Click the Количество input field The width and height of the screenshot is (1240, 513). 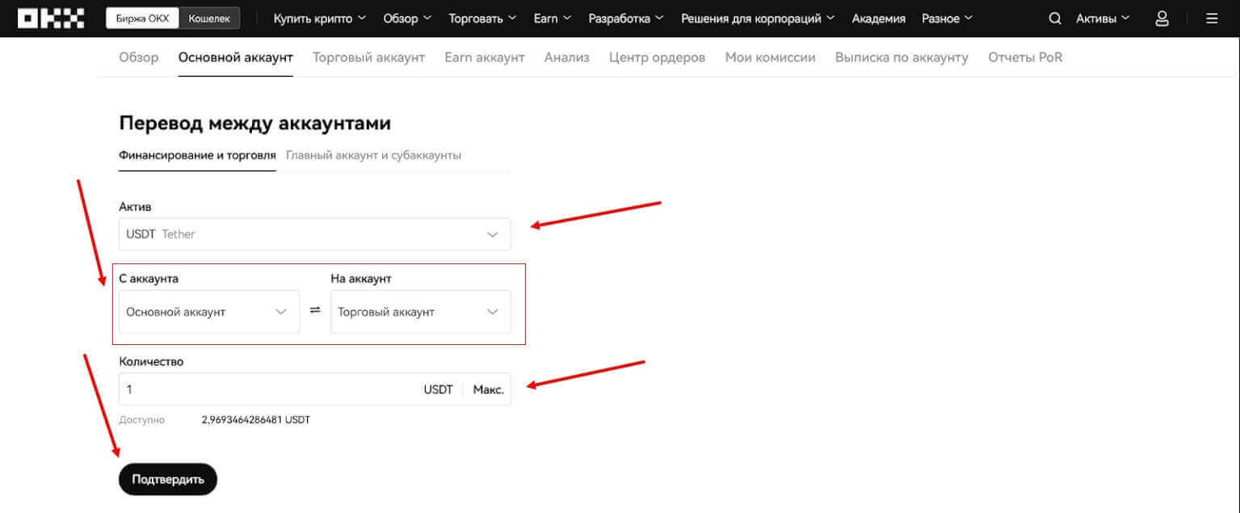tap(267, 389)
